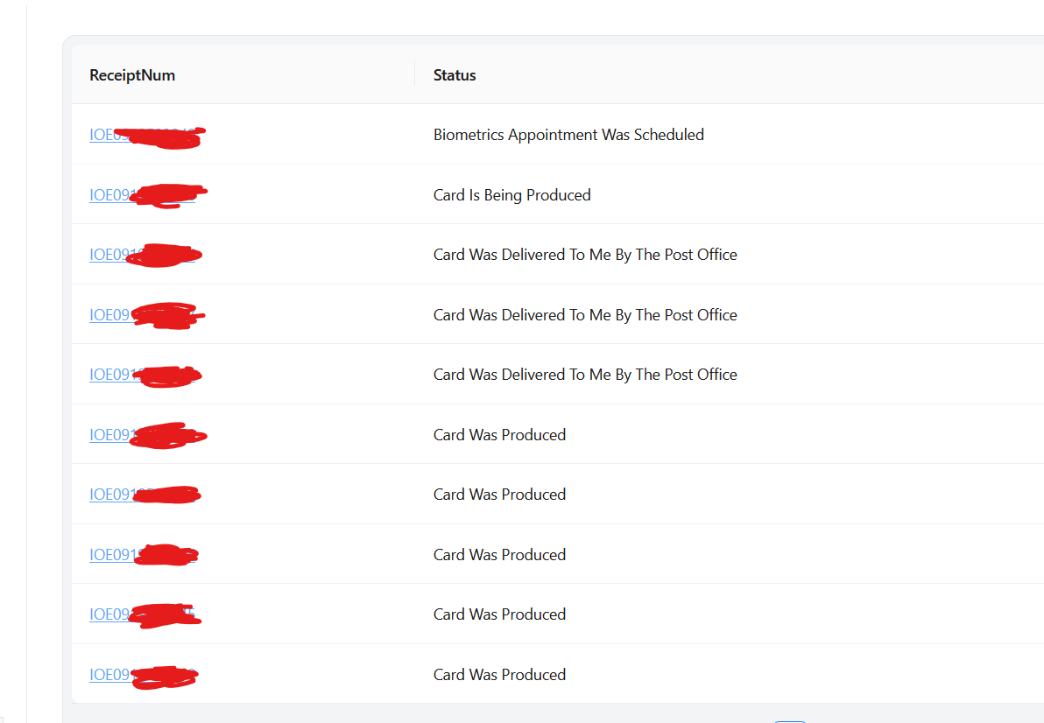The image size is (1044, 723).
Task: Open receipt link in last Card Was Produced row
Action: (x=143, y=675)
